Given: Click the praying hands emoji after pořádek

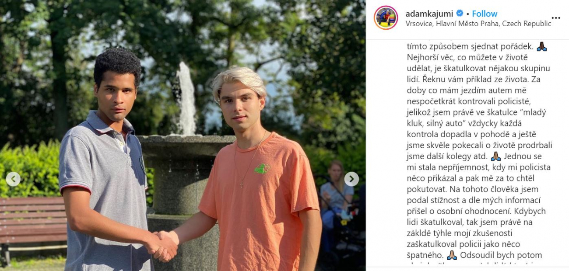Looking at the screenshot, I should click(x=541, y=47).
